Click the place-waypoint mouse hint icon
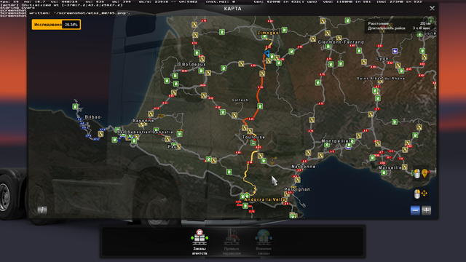The image size is (466, 262). click(x=421, y=173)
